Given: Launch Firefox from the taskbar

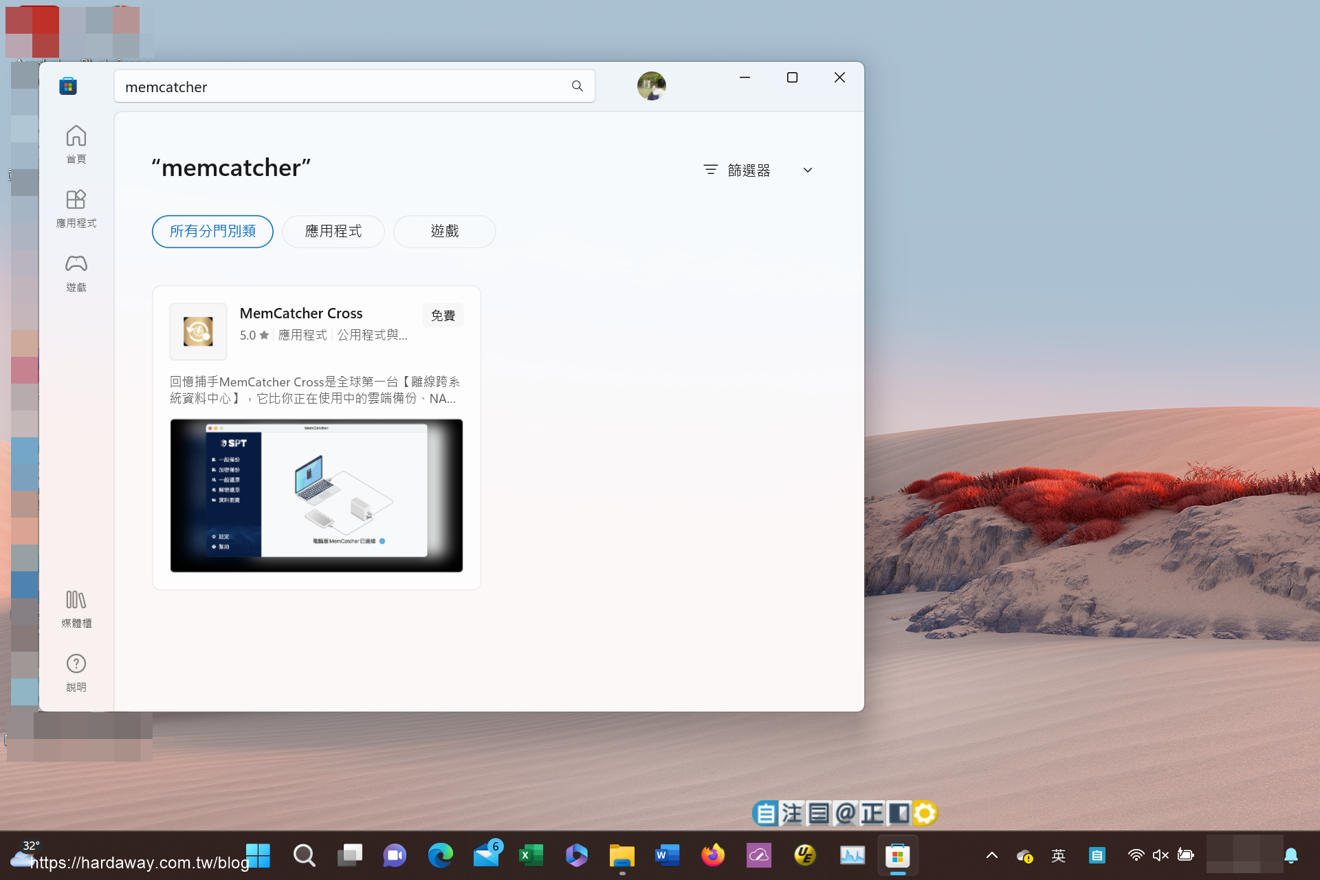Looking at the screenshot, I should (712, 855).
